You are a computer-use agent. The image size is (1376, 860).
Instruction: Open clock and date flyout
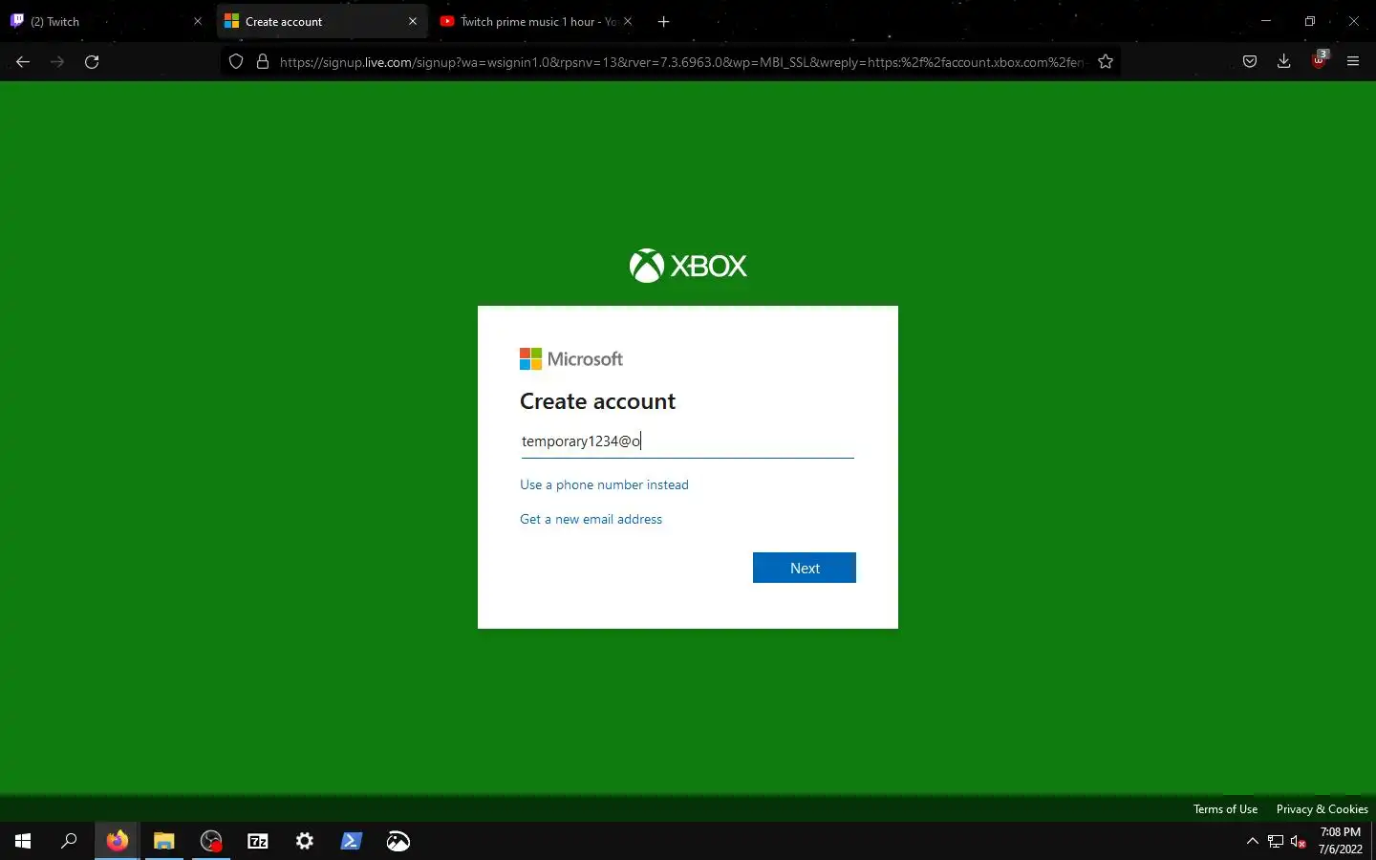click(x=1340, y=841)
